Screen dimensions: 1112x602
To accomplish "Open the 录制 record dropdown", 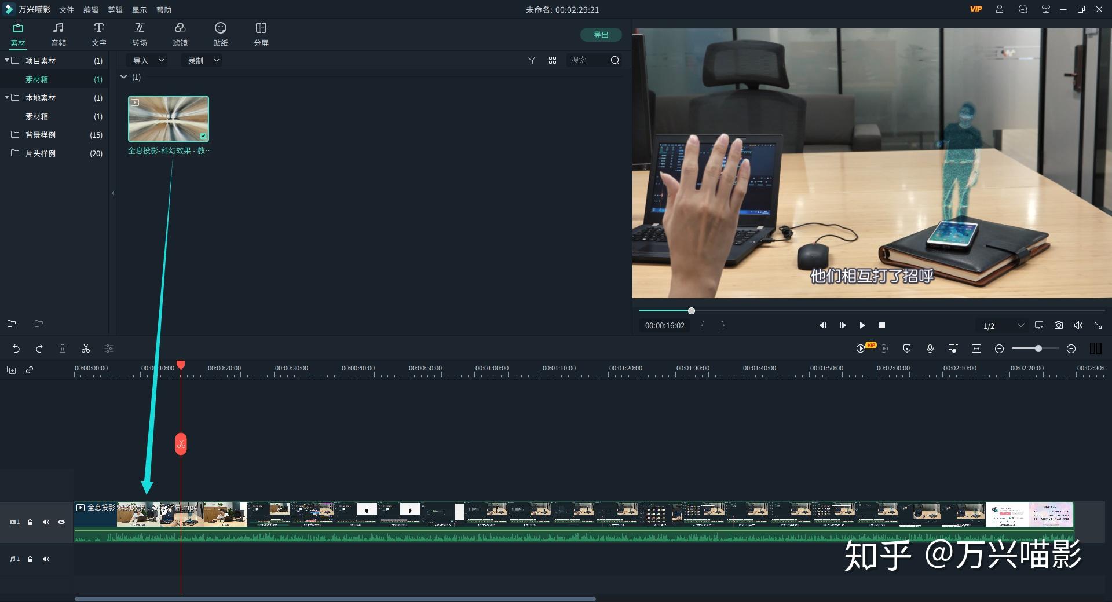I will 203,60.
